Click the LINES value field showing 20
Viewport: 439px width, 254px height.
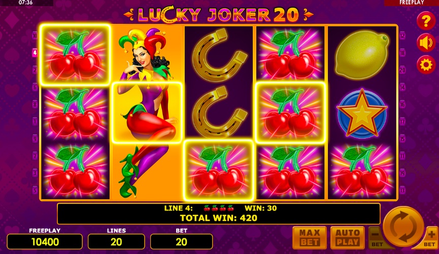(x=116, y=242)
